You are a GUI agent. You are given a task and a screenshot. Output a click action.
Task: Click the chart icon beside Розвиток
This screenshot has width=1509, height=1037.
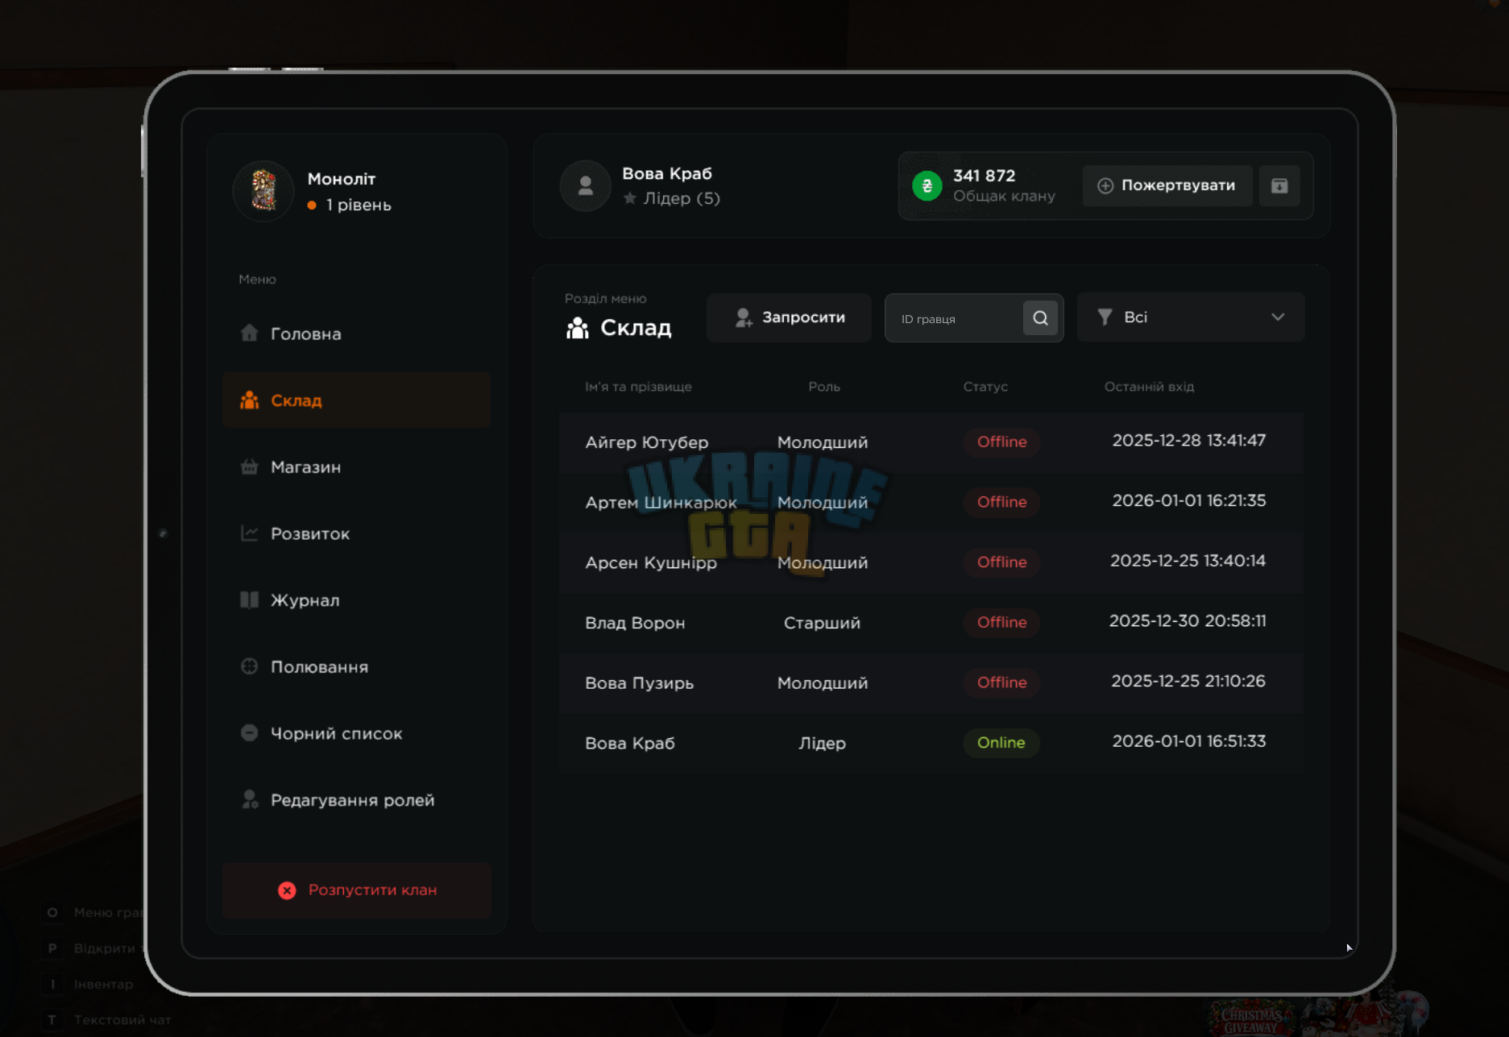250,533
